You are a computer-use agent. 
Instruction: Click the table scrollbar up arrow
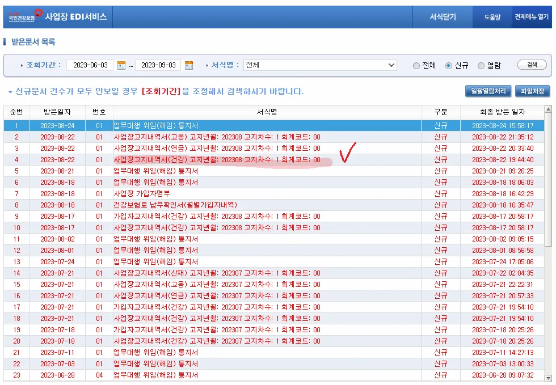(548, 109)
